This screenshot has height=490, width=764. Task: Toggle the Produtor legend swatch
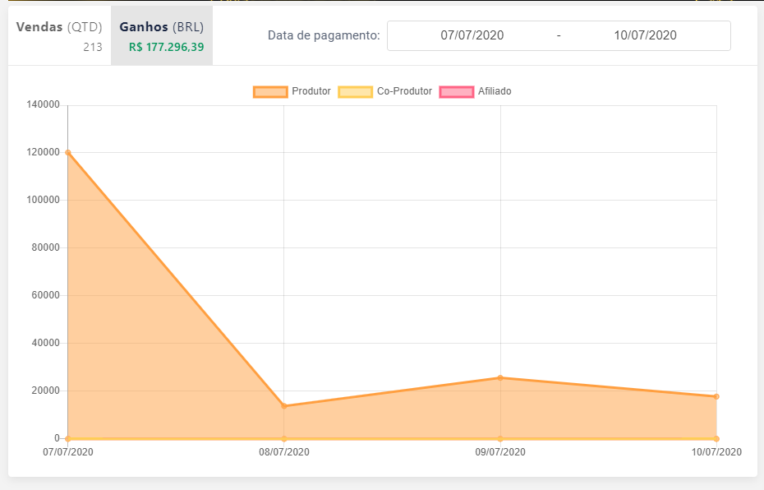click(x=270, y=91)
